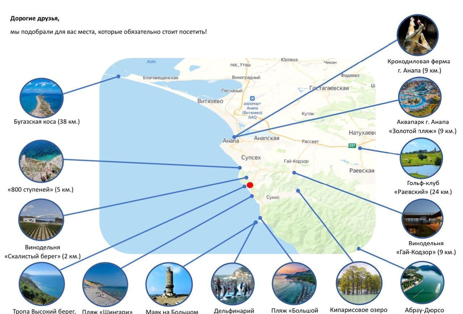Click the 'Куток' label on map
This screenshot has height=314, width=463.
[308, 114]
